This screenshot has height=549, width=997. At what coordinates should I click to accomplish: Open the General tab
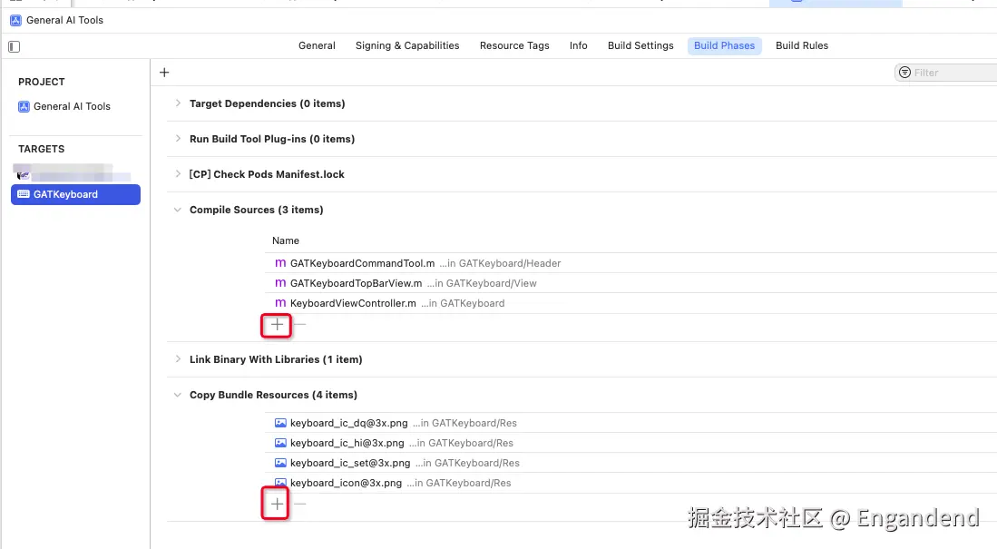317,45
